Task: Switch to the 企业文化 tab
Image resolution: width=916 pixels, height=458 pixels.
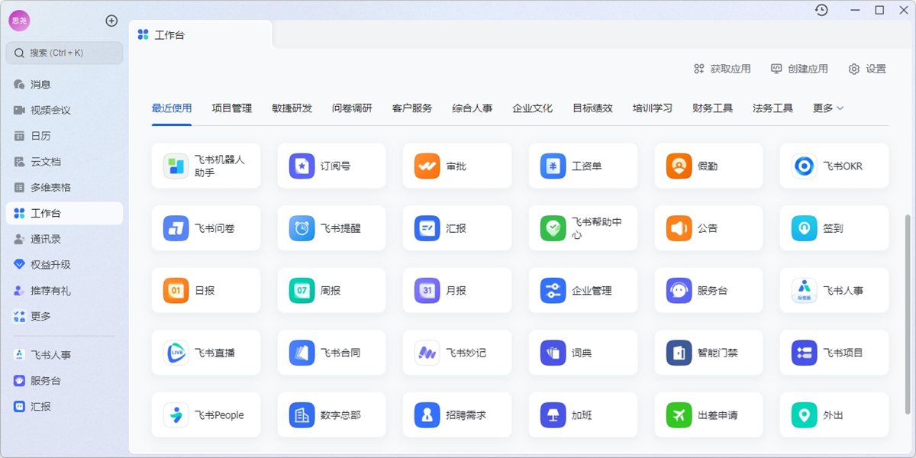Action: pos(532,108)
